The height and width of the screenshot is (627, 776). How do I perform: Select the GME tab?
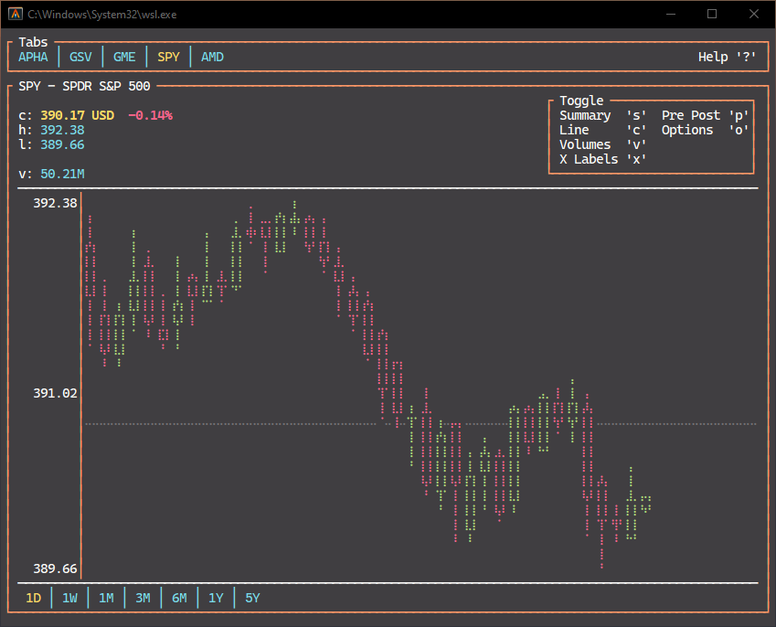(124, 57)
